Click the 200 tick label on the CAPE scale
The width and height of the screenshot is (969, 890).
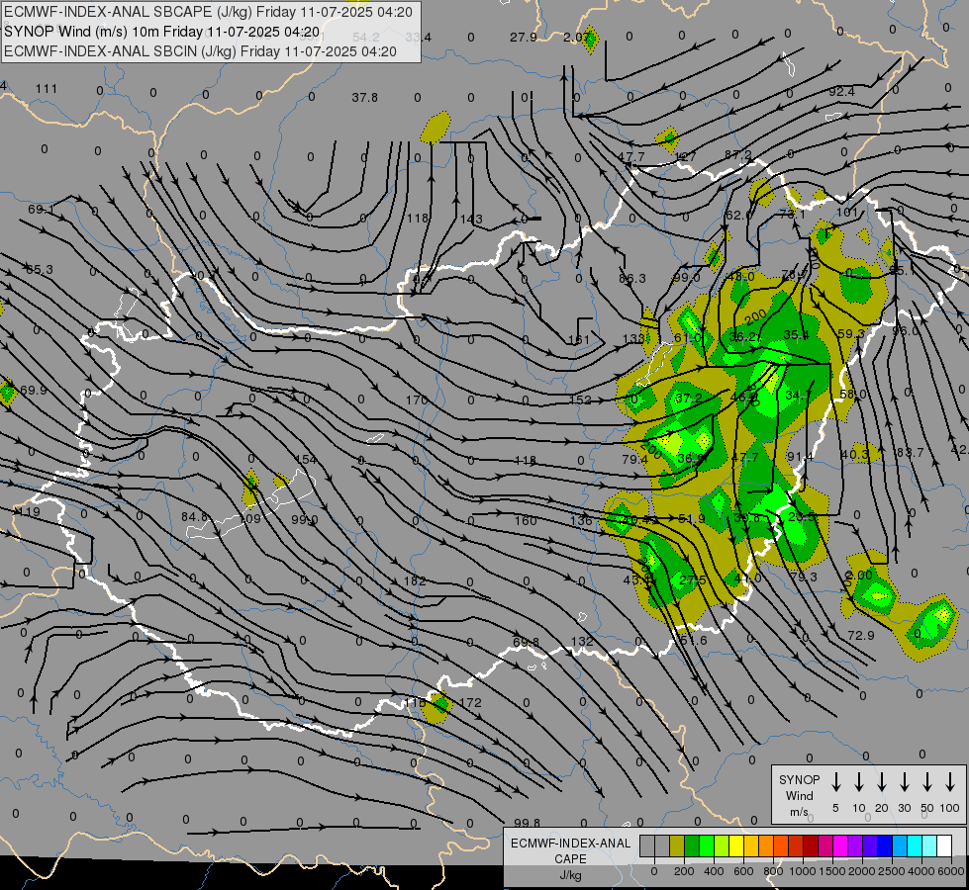point(684,871)
